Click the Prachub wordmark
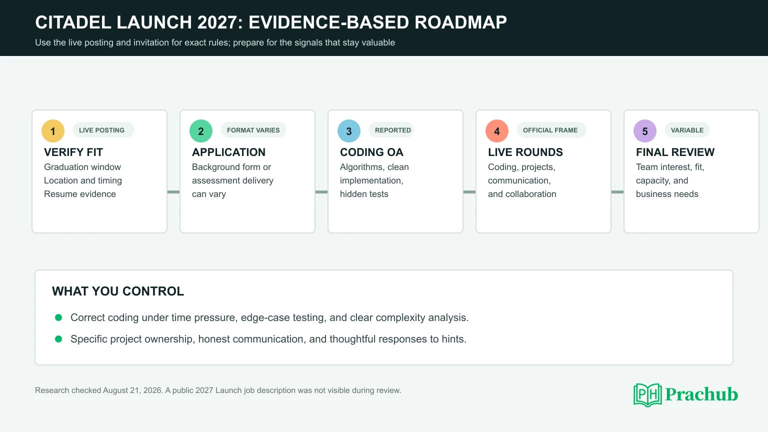The image size is (768, 432). pos(701,394)
